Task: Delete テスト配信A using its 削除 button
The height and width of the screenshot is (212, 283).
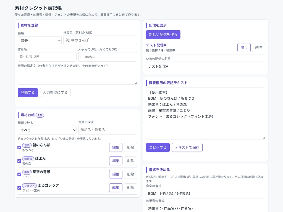Action: tap(258, 47)
